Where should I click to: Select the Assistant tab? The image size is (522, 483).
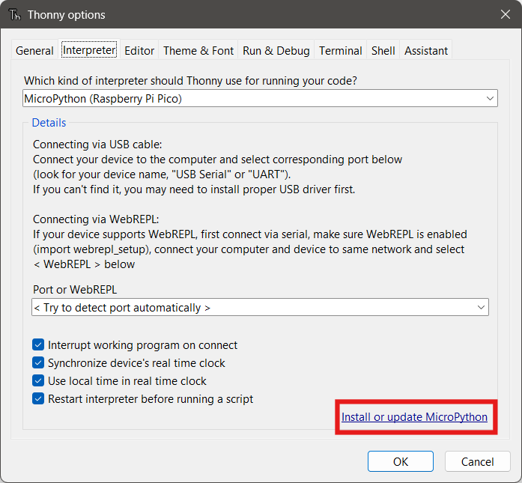[x=426, y=51]
